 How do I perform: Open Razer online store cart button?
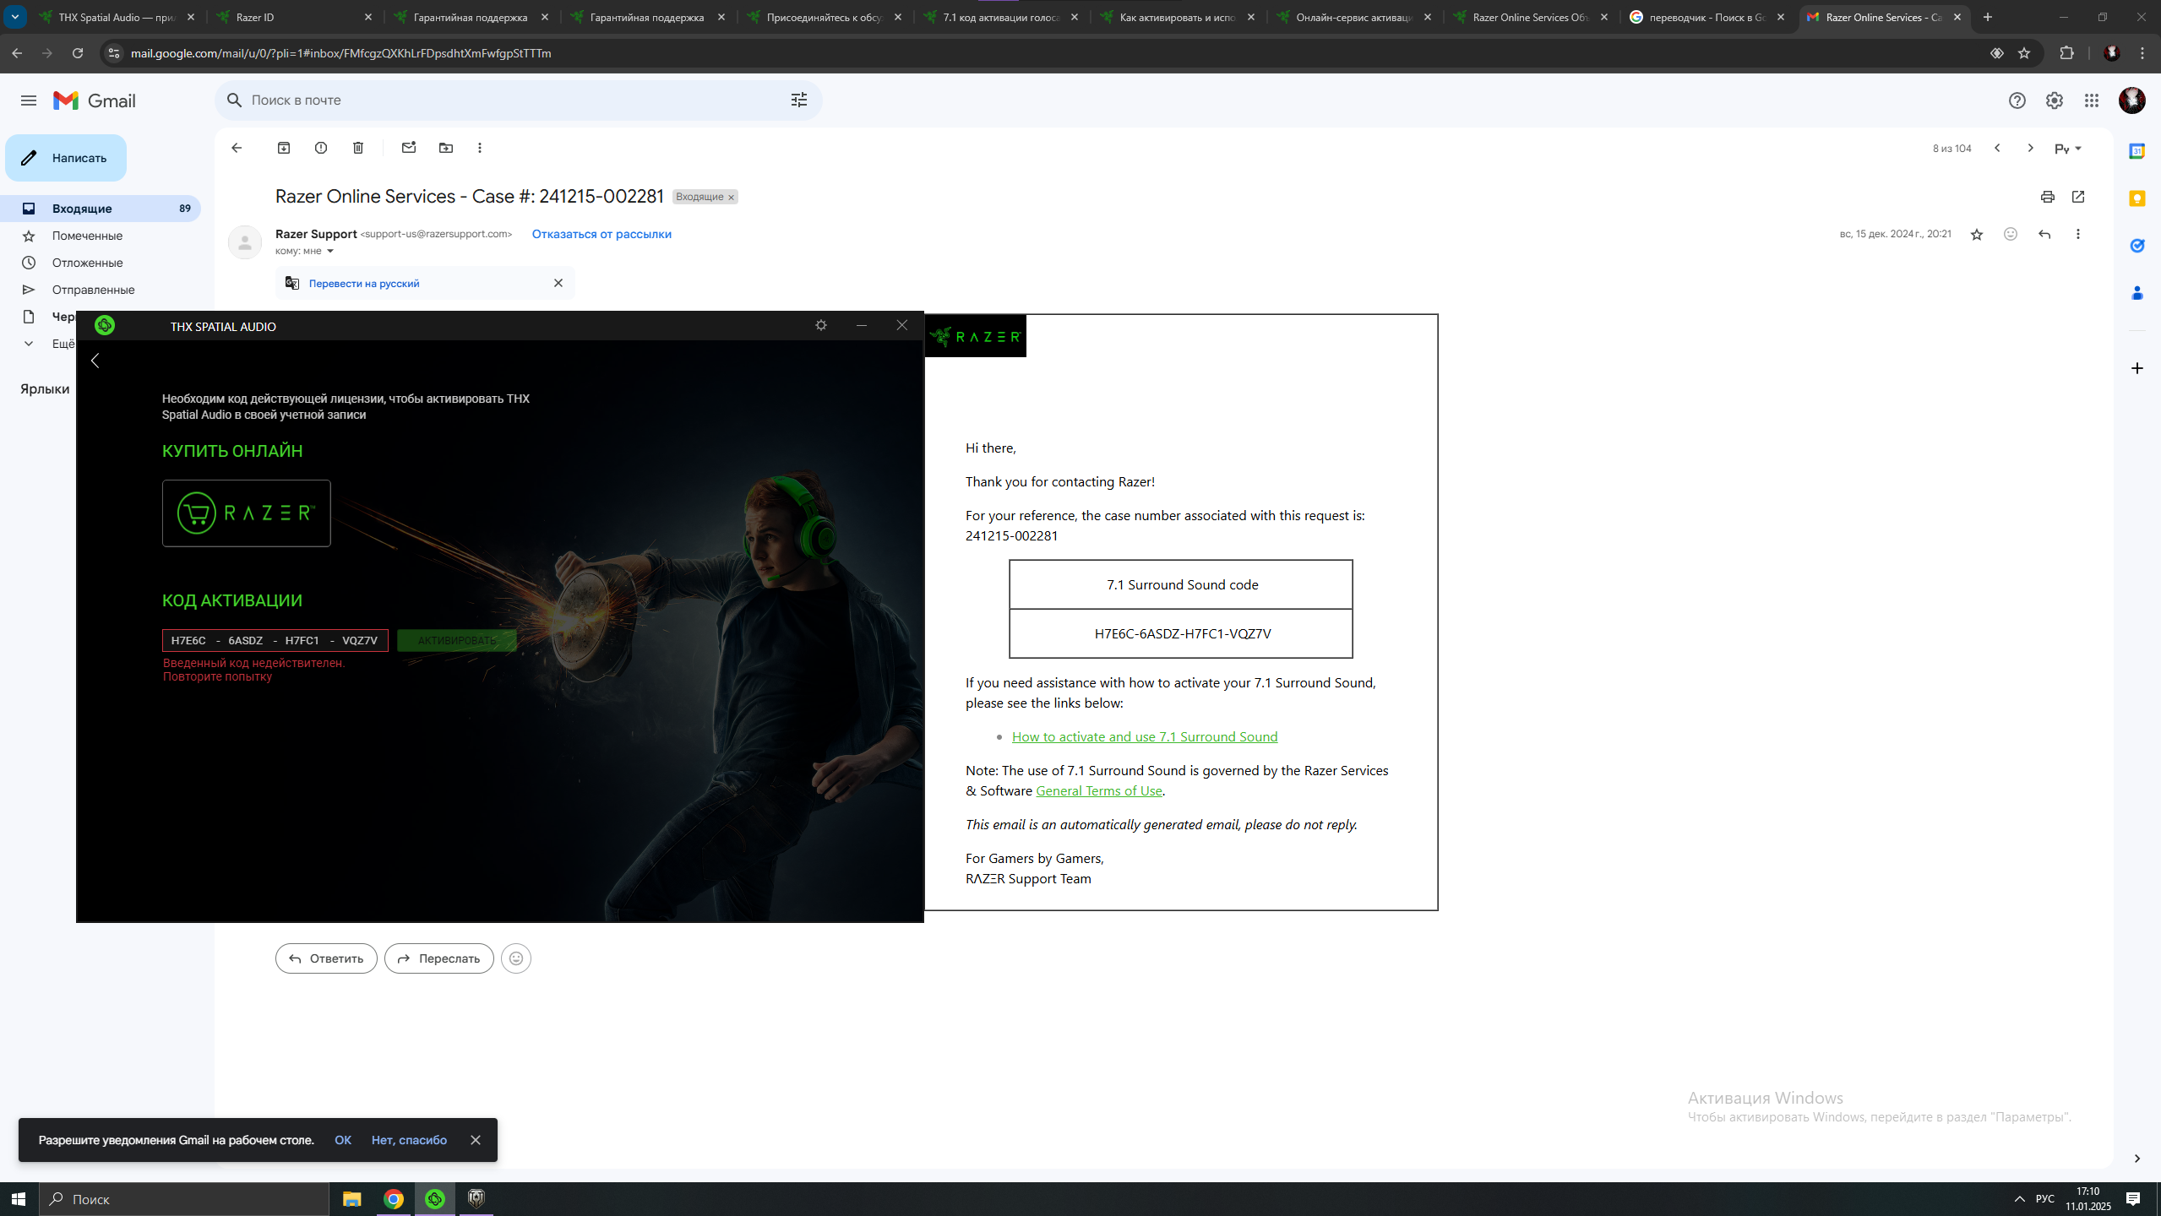tap(247, 513)
